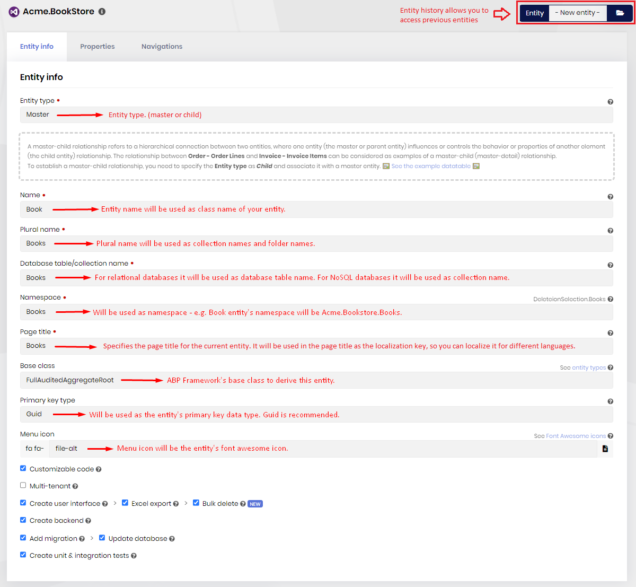Uncheck the Update database checkbox
Image resolution: width=636 pixels, height=587 pixels.
click(102, 538)
